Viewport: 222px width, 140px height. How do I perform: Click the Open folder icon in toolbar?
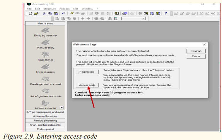pyautogui.click(x=36, y=13)
